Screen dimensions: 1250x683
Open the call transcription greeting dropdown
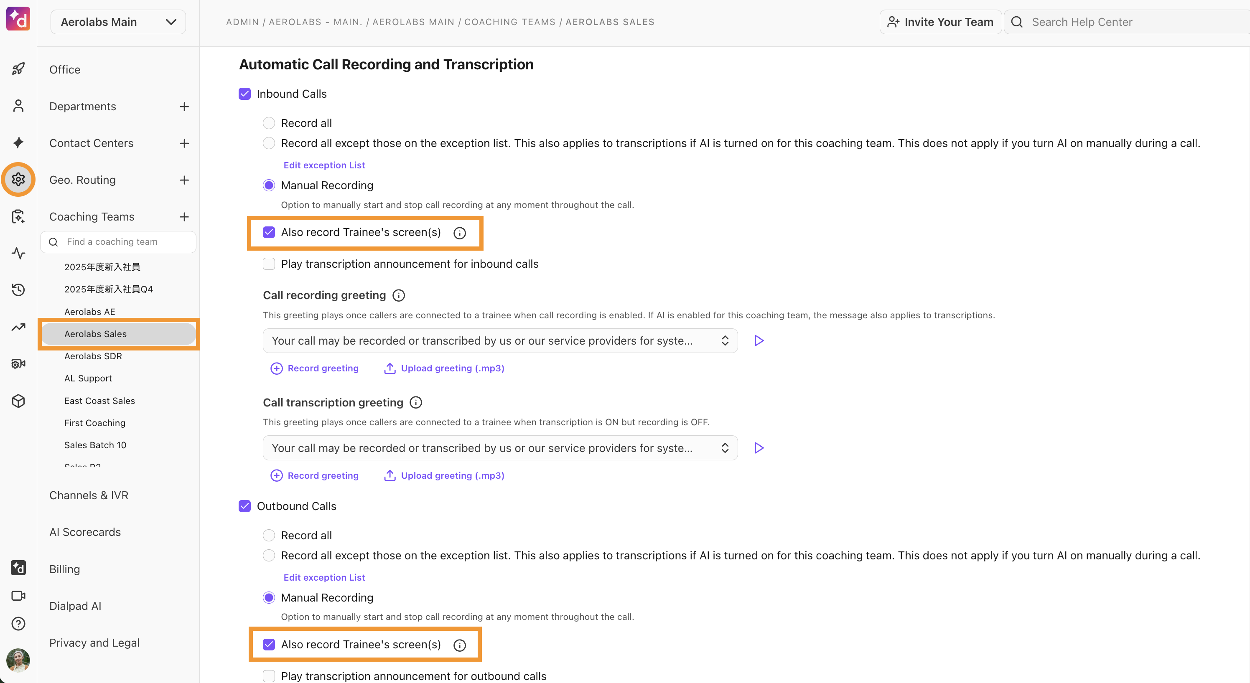click(500, 448)
